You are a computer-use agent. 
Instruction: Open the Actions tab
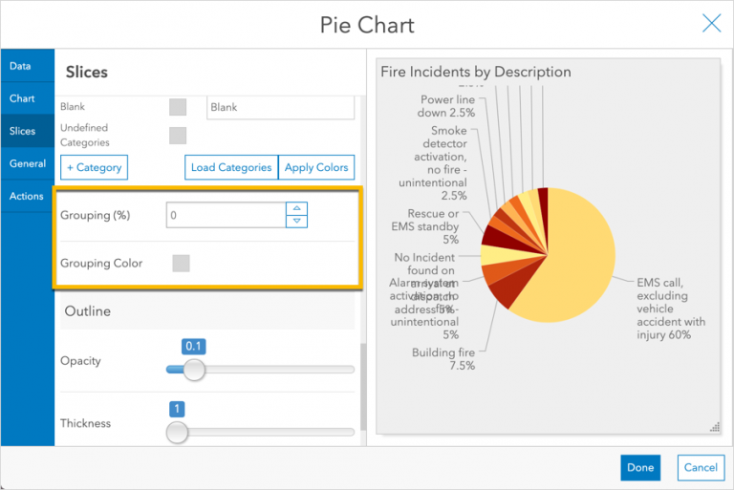click(26, 196)
